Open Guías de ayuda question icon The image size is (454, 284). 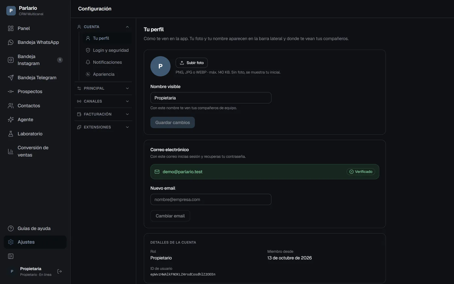point(11,228)
